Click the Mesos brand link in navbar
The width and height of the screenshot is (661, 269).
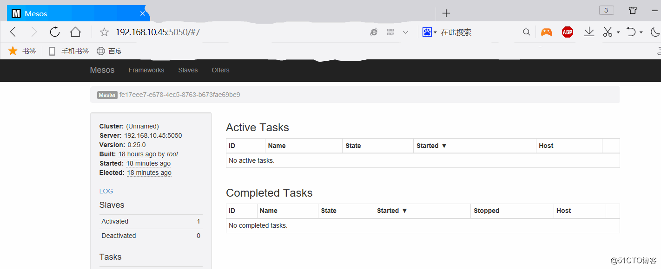pos(102,70)
